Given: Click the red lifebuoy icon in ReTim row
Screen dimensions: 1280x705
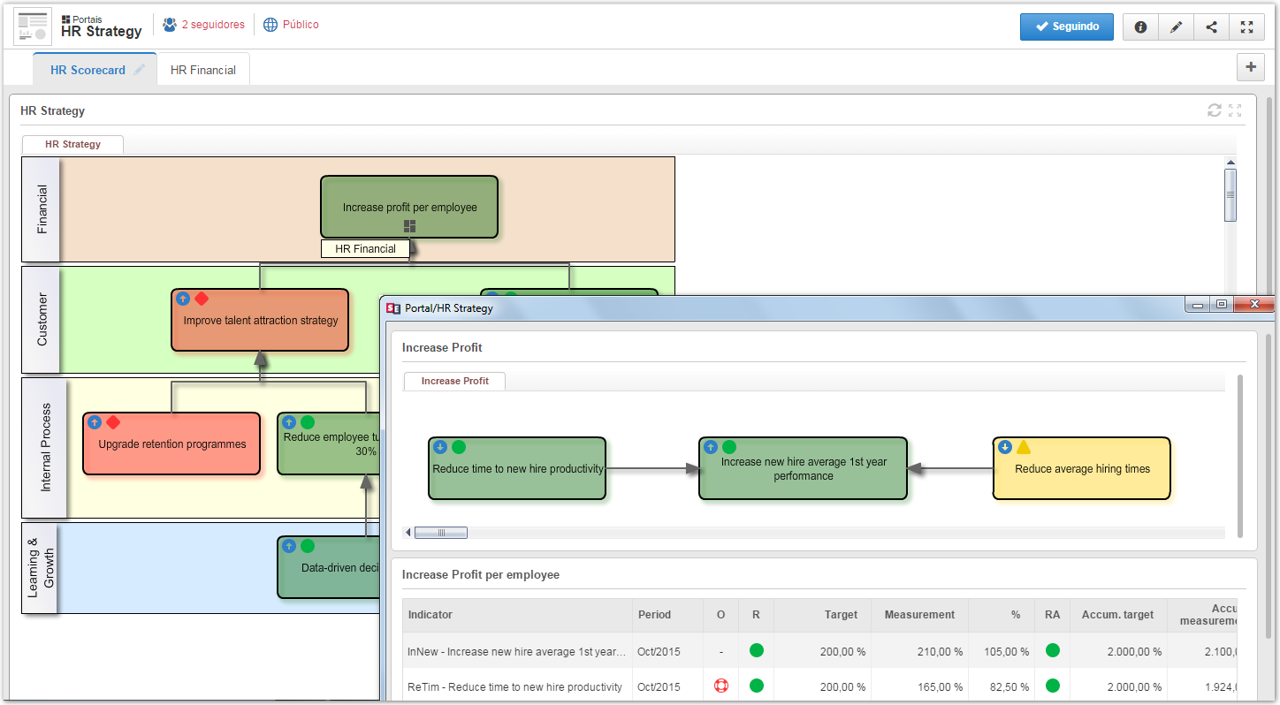Looking at the screenshot, I should (x=721, y=686).
